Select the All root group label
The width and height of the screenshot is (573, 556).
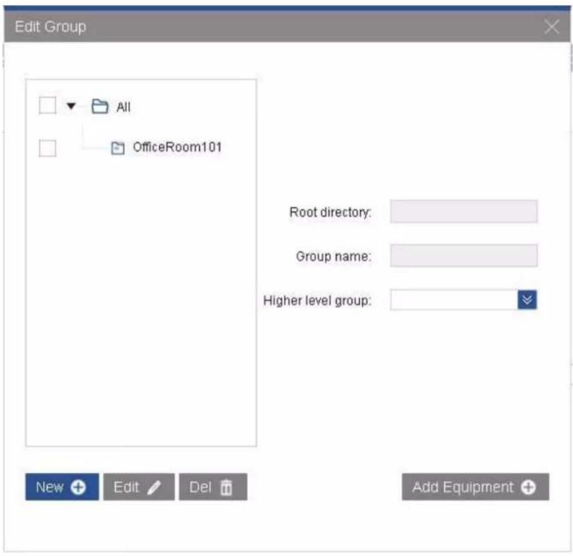pos(124,107)
